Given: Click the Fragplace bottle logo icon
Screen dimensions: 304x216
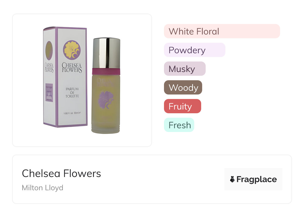Looking at the screenshot, I should [232, 179].
